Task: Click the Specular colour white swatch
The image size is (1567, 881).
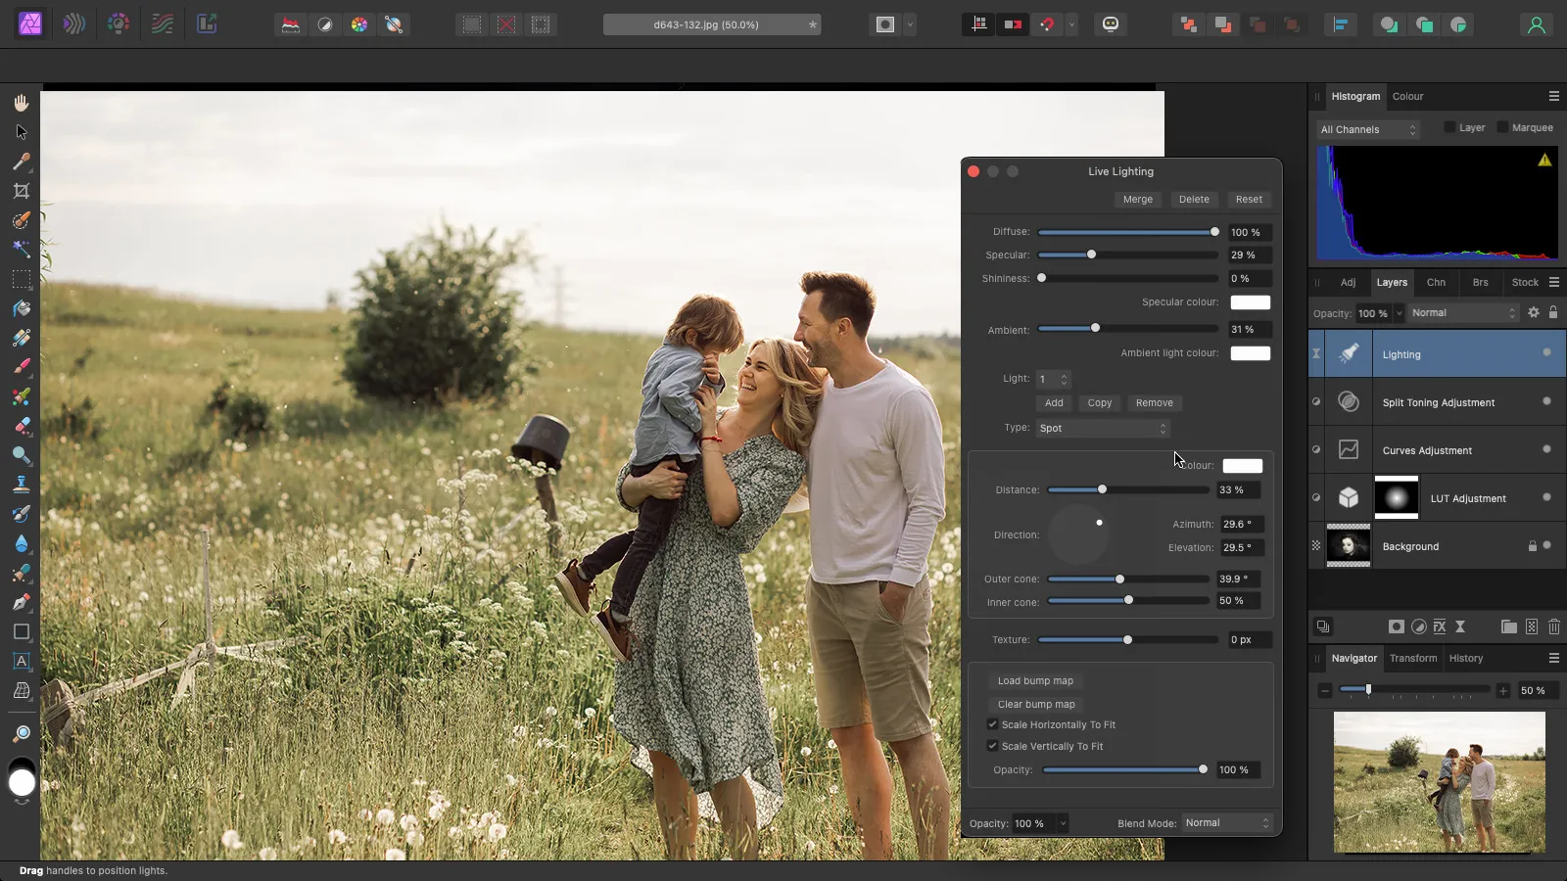Action: pos(1250,302)
